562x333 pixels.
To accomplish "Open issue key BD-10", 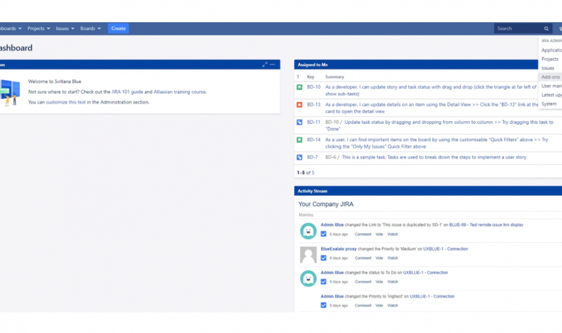I will 314,87.
